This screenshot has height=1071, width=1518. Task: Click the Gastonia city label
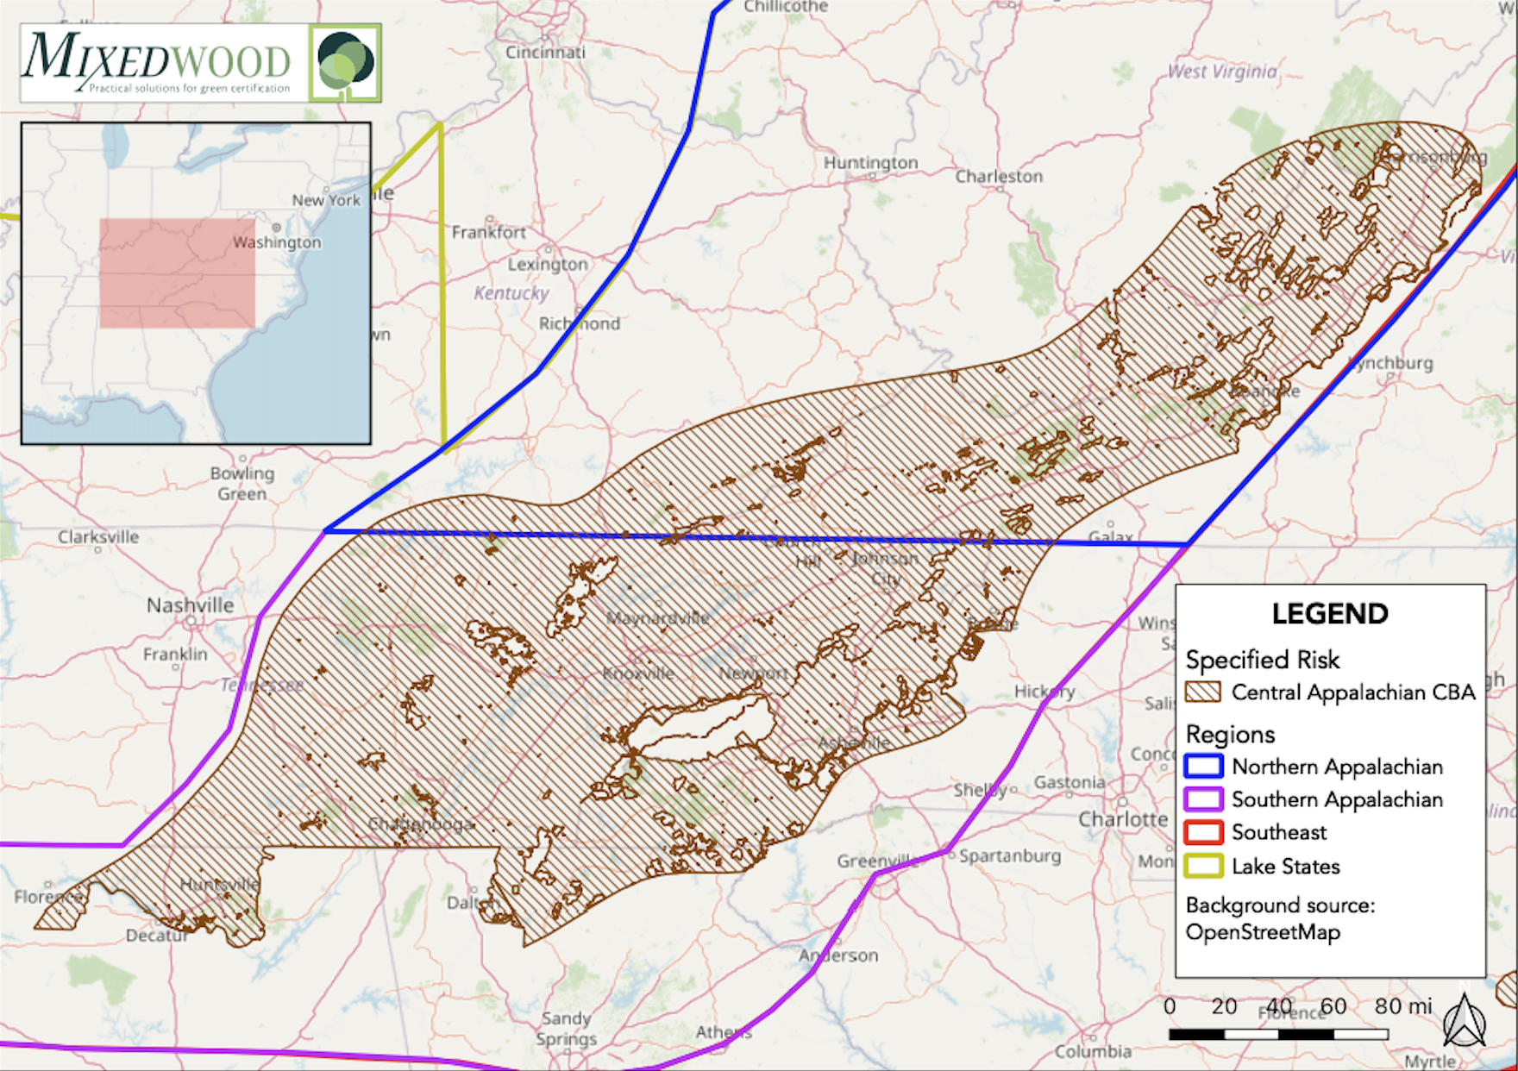tap(1069, 782)
